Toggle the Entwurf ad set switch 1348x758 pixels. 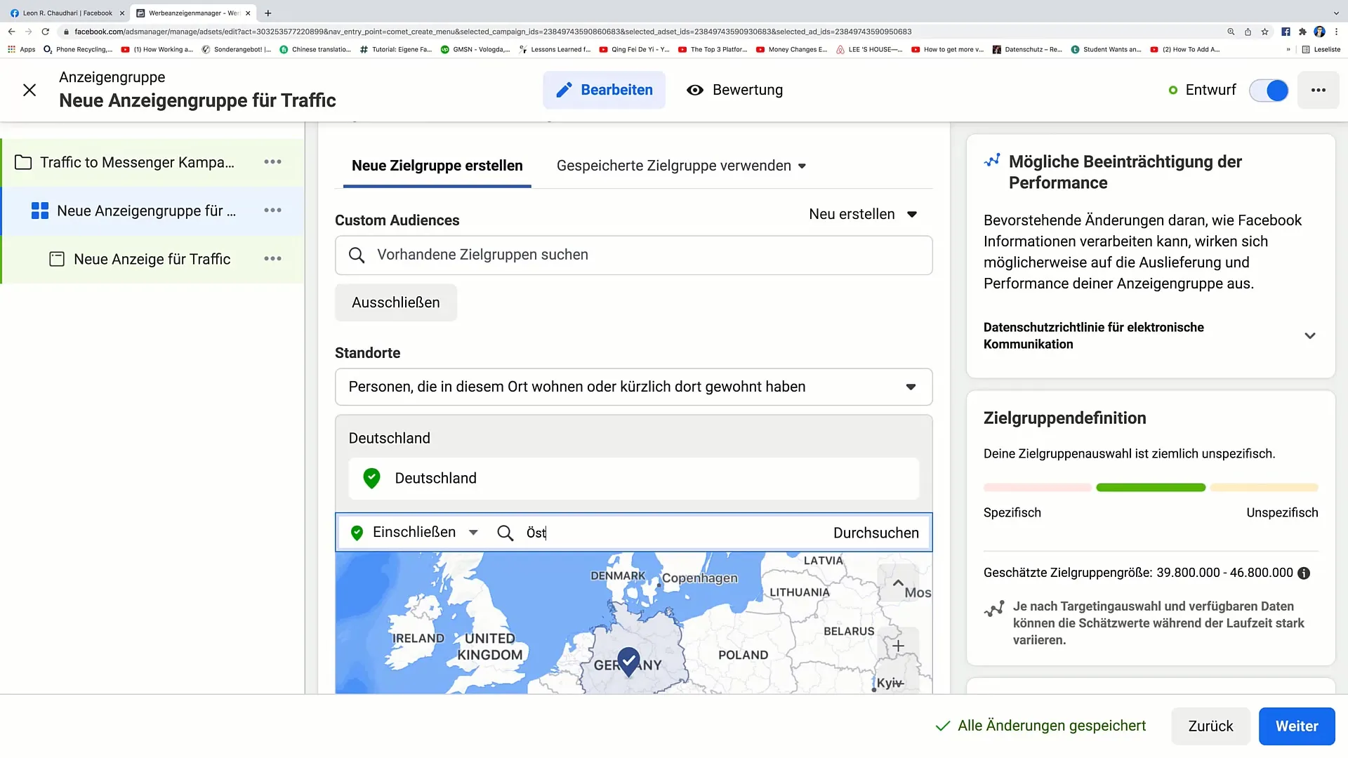(1269, 91)
